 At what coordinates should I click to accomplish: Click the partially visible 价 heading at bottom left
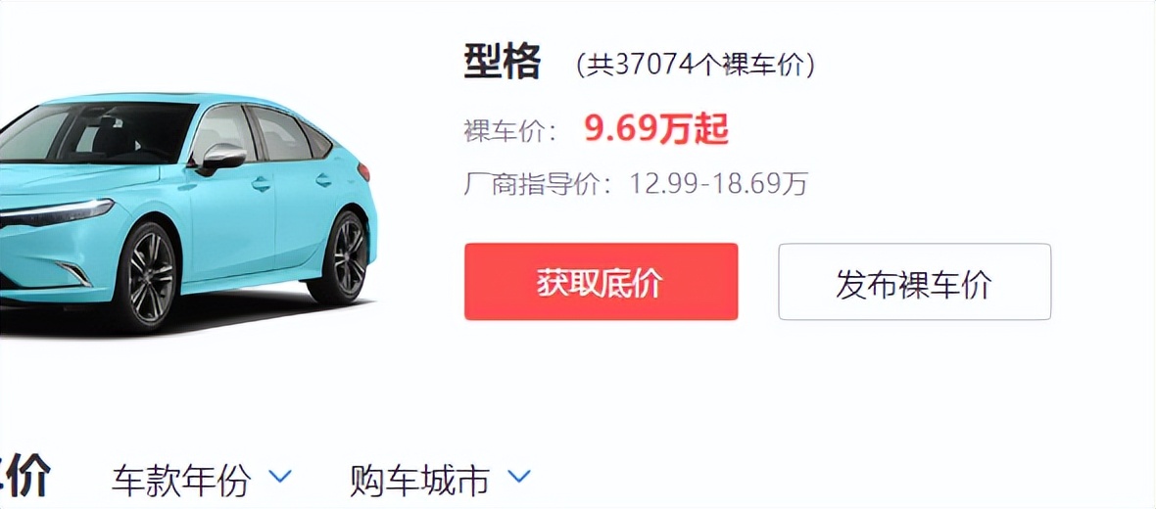click(x=25, y=477)
